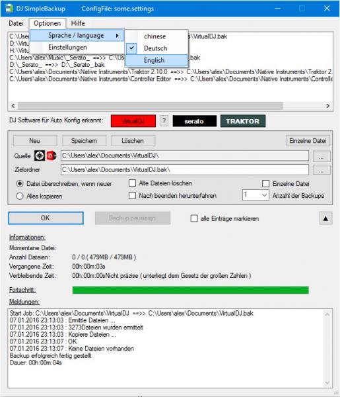Click the 'Einzelne Datei' button

pos(308,141)
